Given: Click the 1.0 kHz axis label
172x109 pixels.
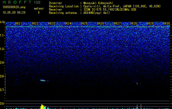Looking at the screenshot, I should [2, 49].
